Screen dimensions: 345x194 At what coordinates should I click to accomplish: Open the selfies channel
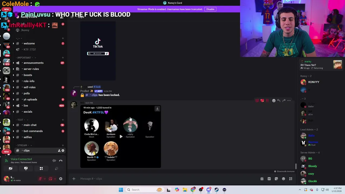pyautogui.click(x=39, y=137)
